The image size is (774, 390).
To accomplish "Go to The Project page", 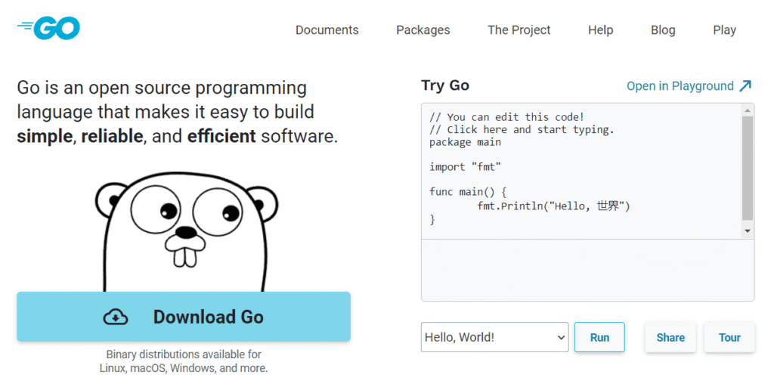I will tap(519, 30).
